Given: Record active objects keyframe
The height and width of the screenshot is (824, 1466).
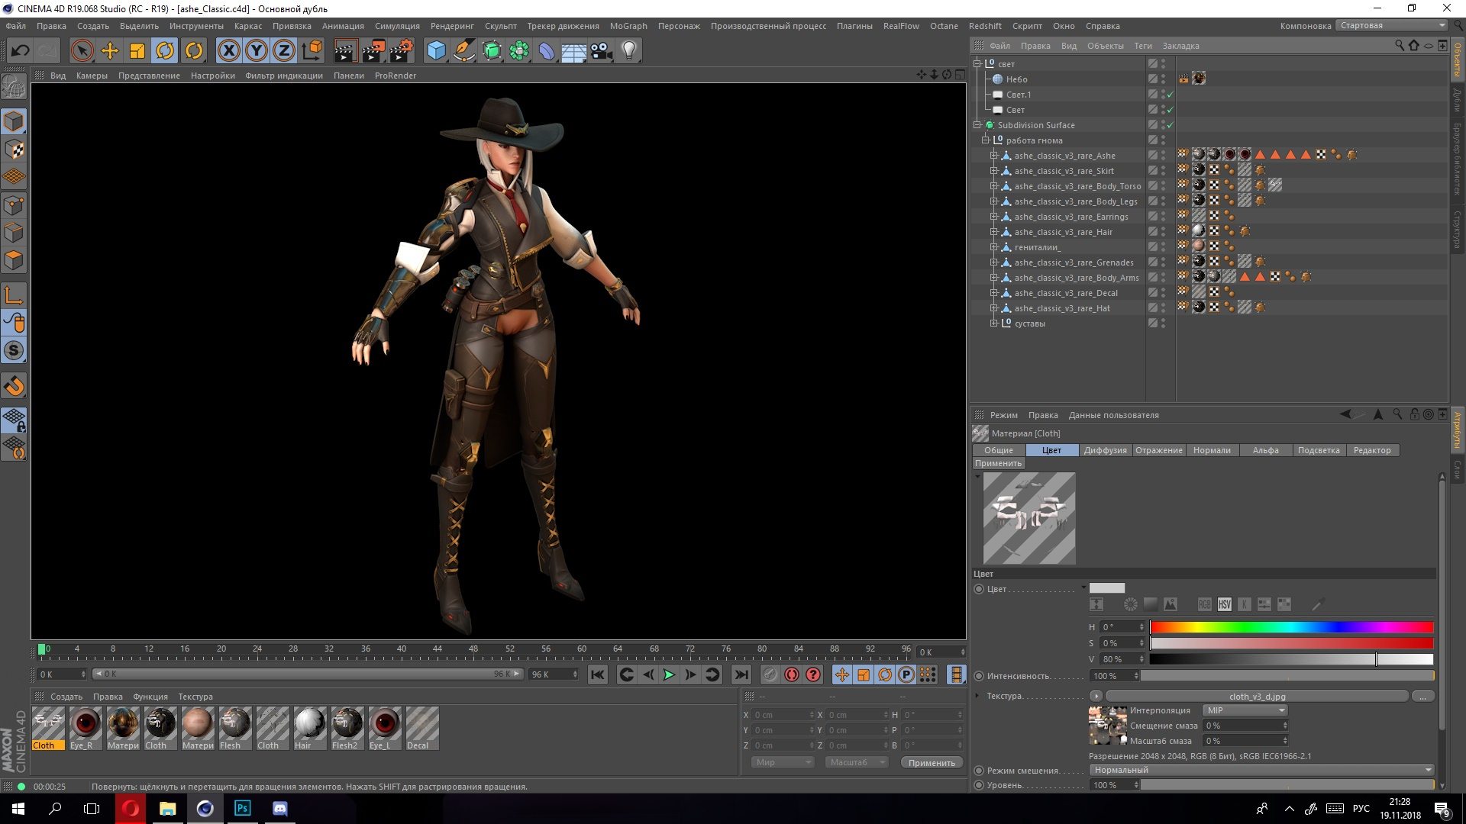Looking at the screenshot, I should 770,674.
